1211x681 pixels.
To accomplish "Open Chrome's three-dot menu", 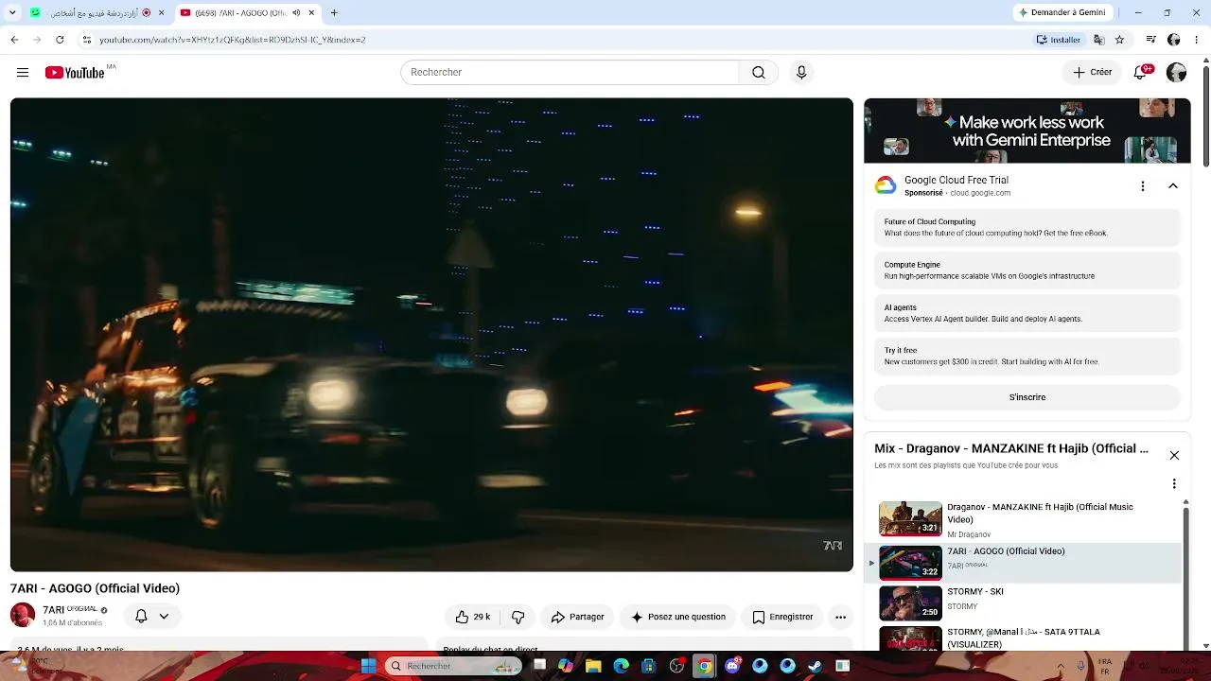I will pyautogui.click(x=1197, y=40).
